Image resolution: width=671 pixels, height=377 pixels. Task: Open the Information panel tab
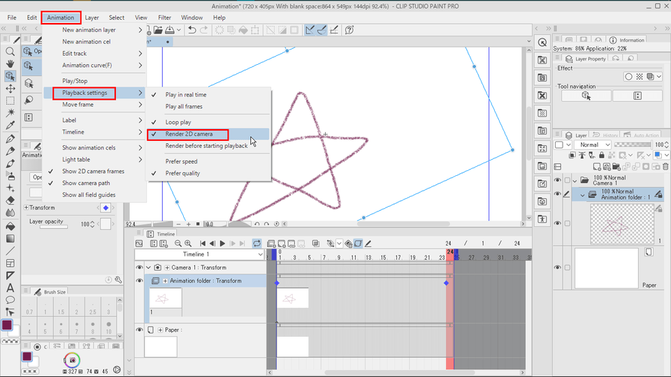click(626, 40)
